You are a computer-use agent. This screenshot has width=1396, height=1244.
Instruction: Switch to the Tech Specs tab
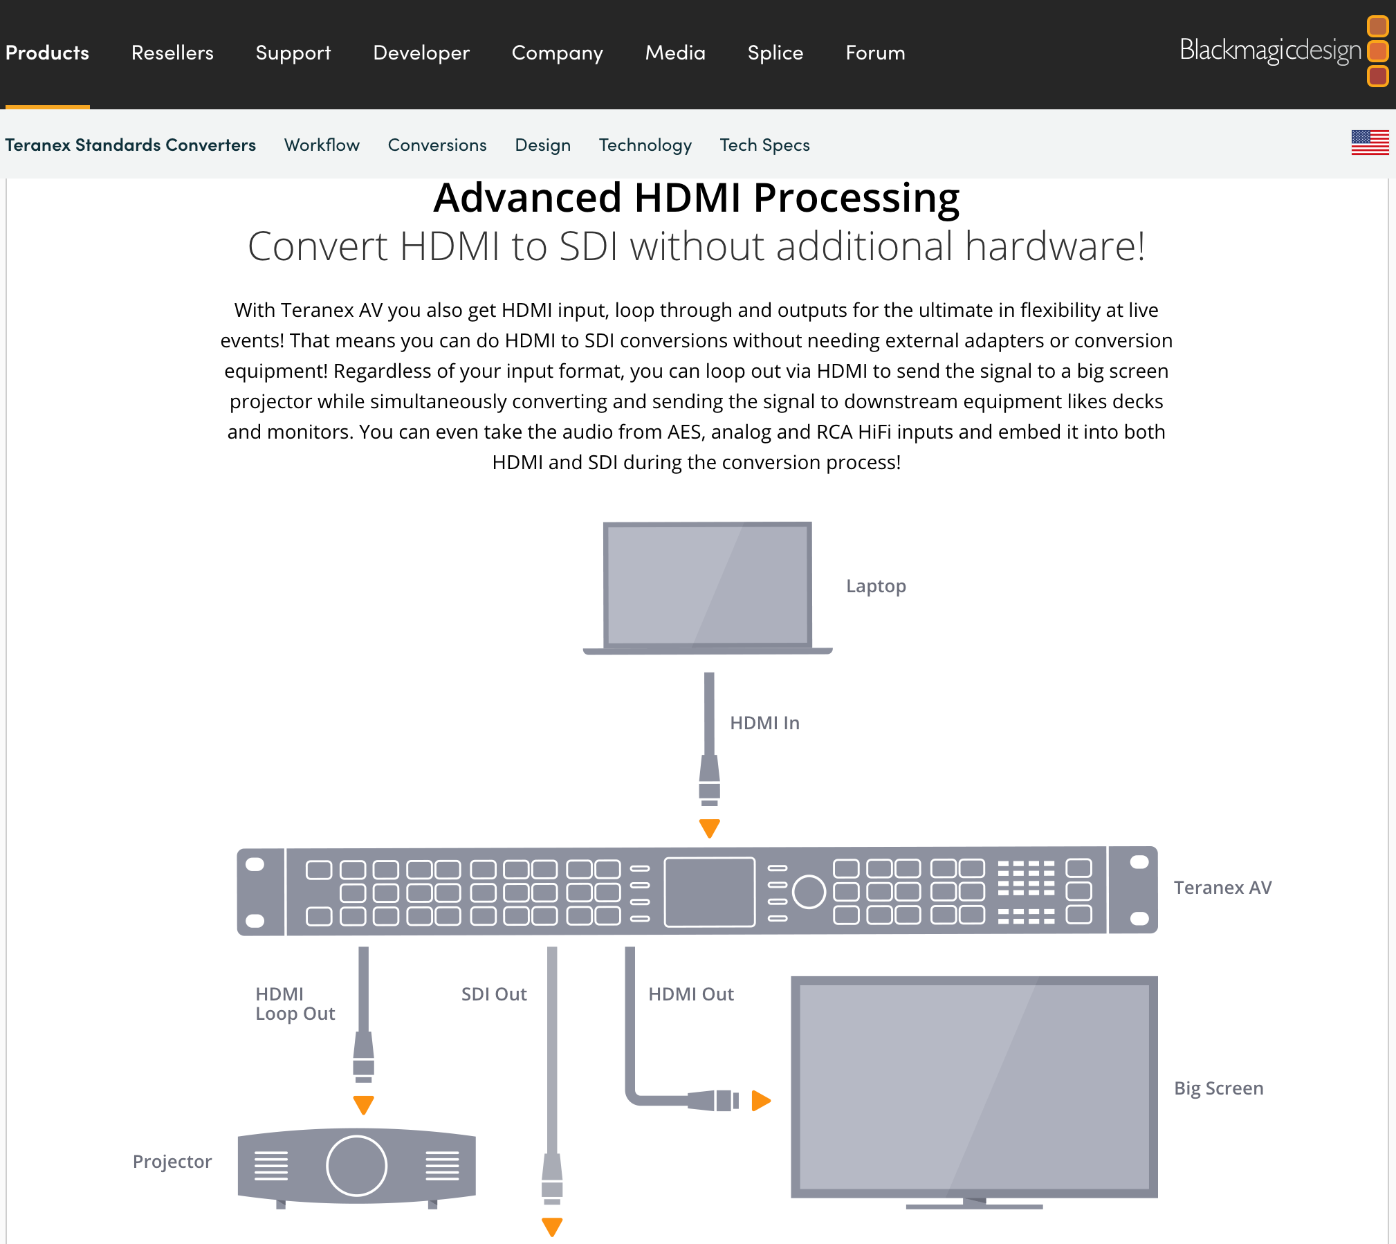[x=764, y=145]
